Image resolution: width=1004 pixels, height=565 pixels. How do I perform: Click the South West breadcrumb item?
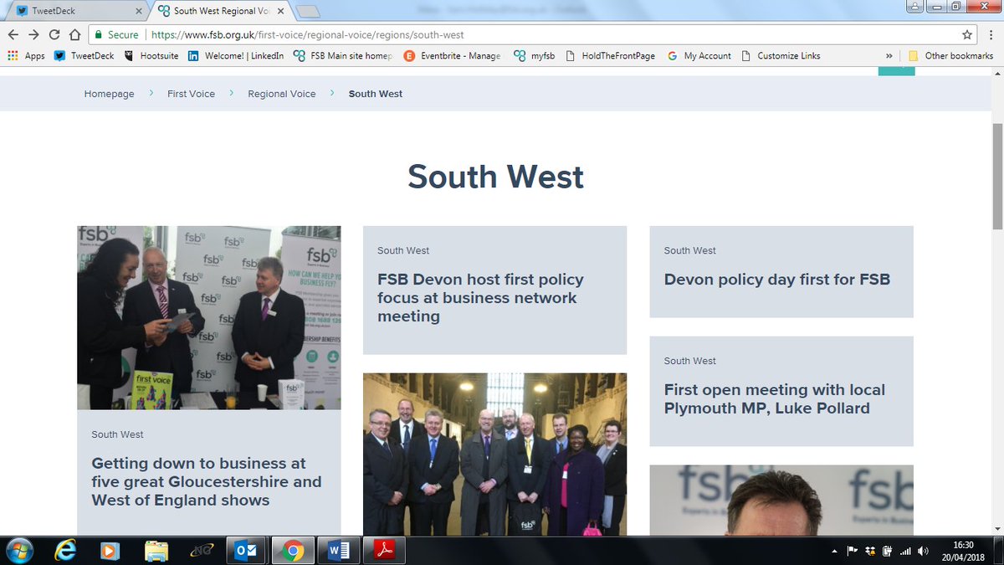pyautogui.click(x=376, y=94)
